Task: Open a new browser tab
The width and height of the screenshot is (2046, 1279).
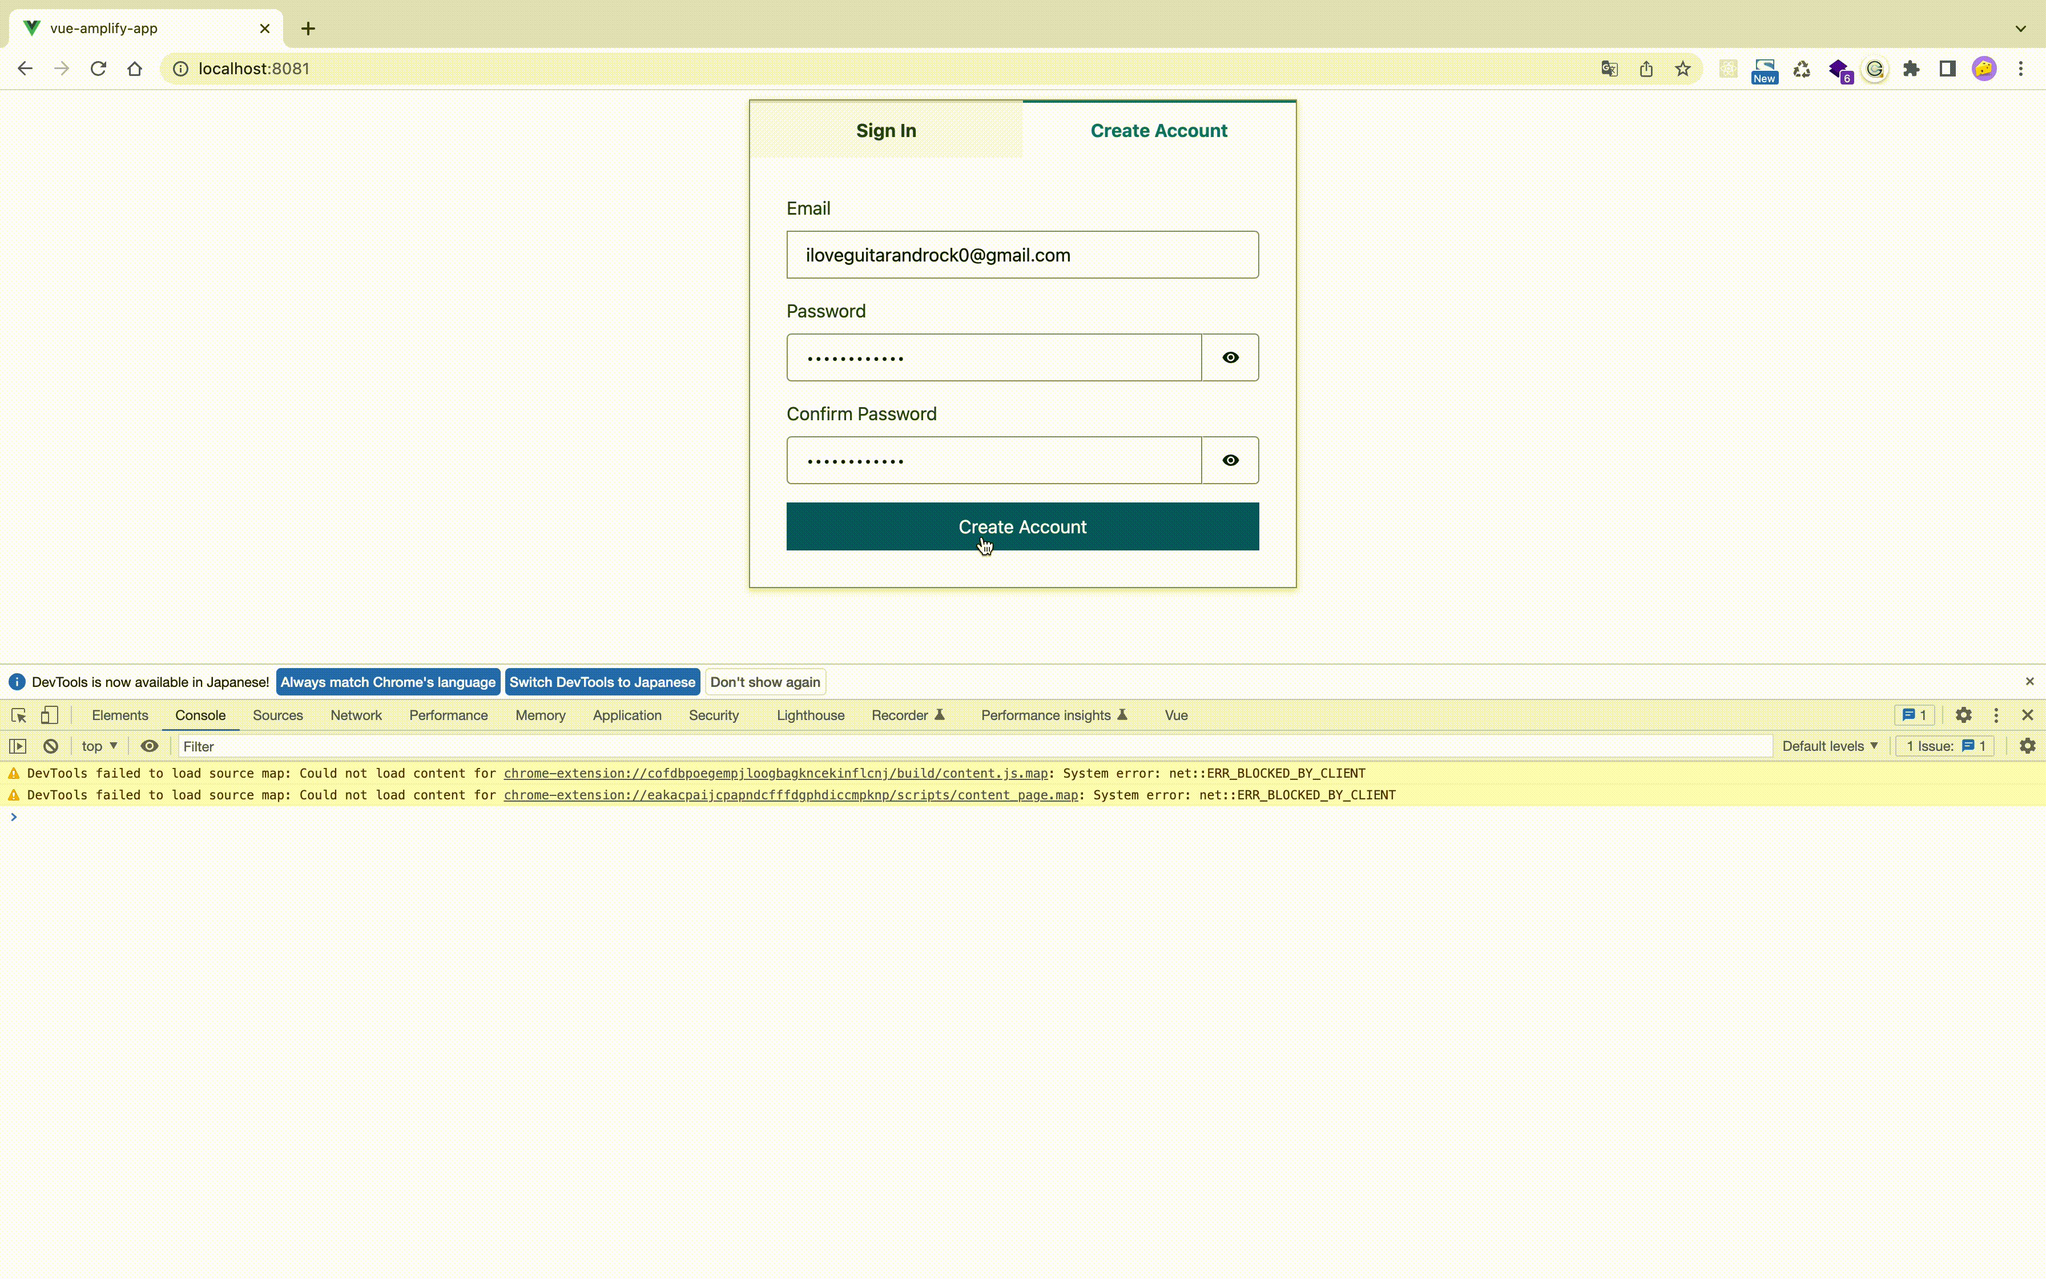Action: pyautogui.click(x=308, y=29)
